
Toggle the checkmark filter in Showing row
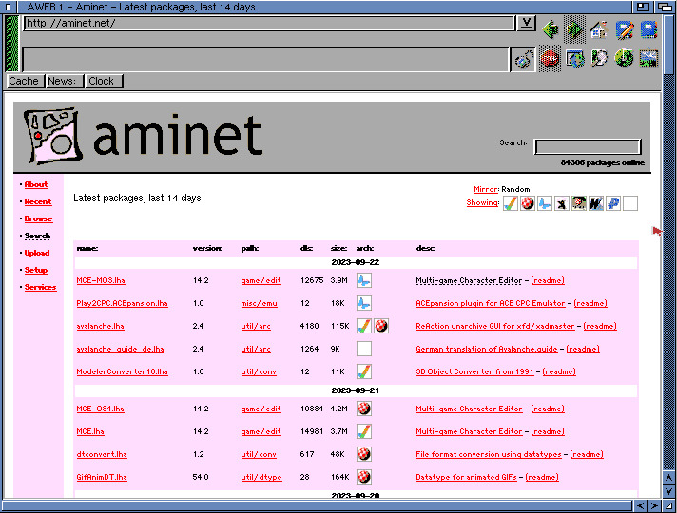(510, 203)
